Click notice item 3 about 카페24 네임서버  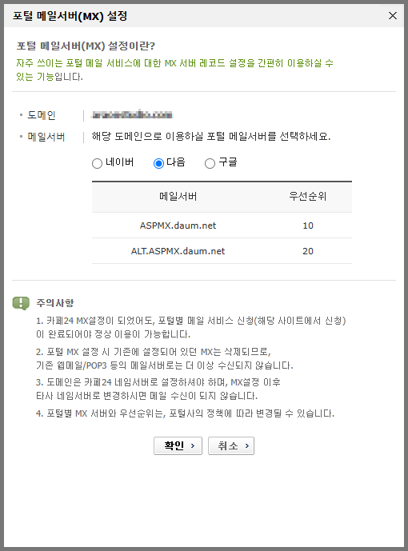point(158,389)
